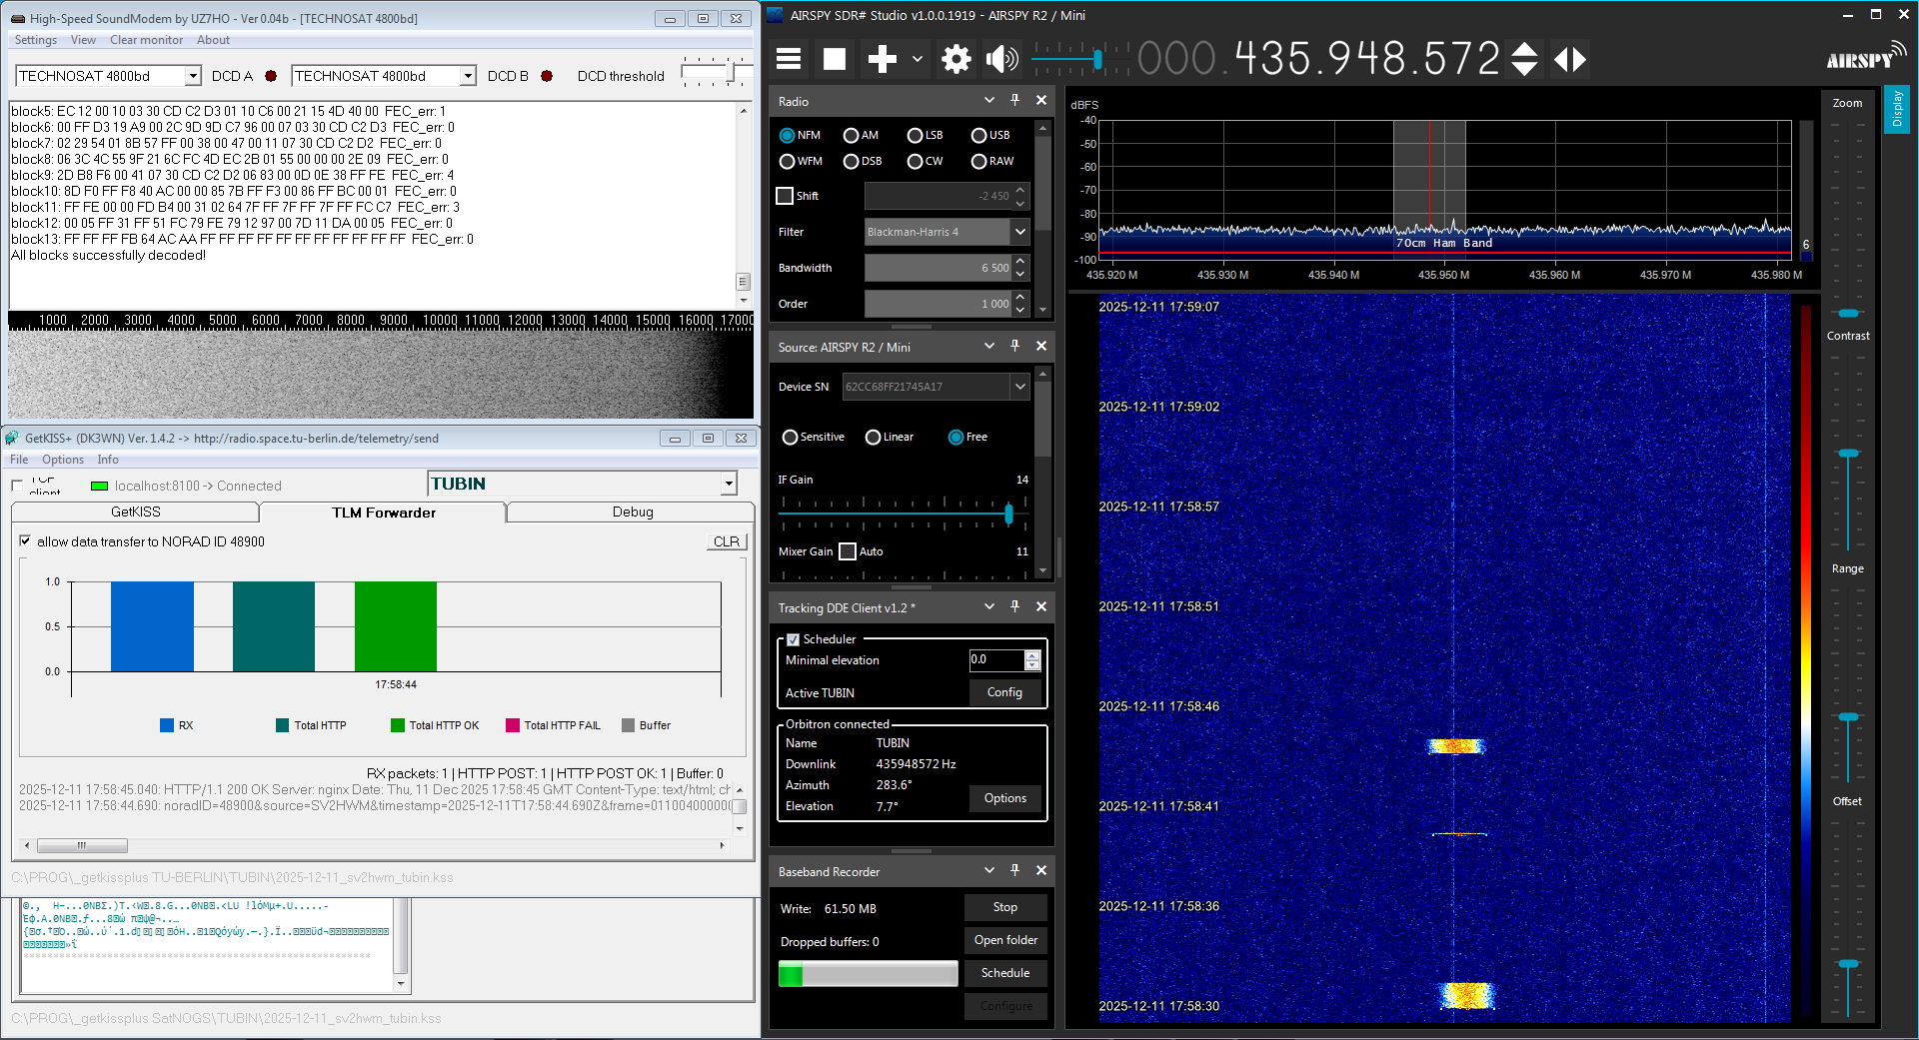Click the Minimal elevation input field
The height and width of the screenshot is (1040, 1919).
(x=995, y=659)
